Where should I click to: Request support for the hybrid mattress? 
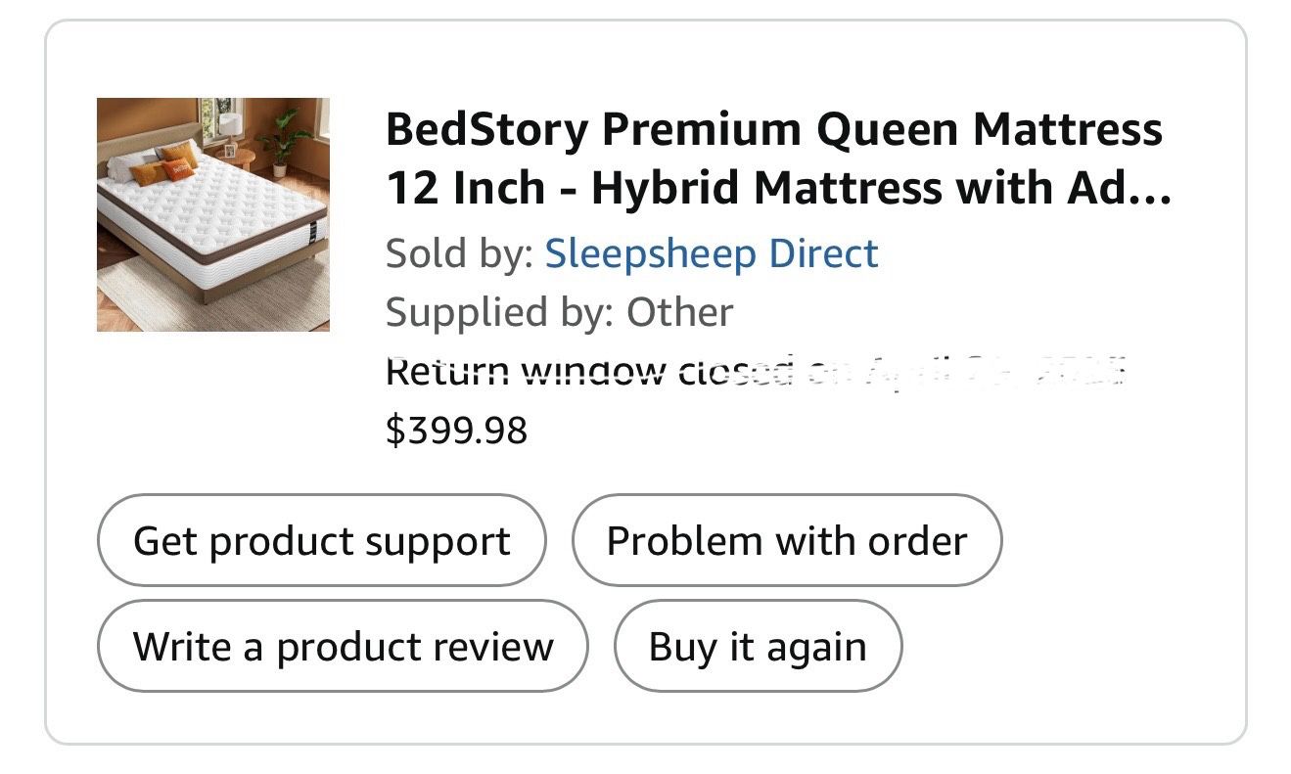(321, 539)
